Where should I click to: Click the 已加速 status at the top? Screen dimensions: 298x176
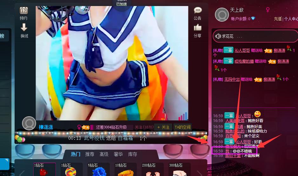coord(121,4)
